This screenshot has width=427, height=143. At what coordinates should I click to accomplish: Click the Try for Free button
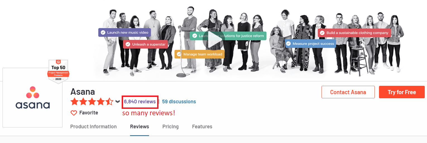(x=402, y=92)
